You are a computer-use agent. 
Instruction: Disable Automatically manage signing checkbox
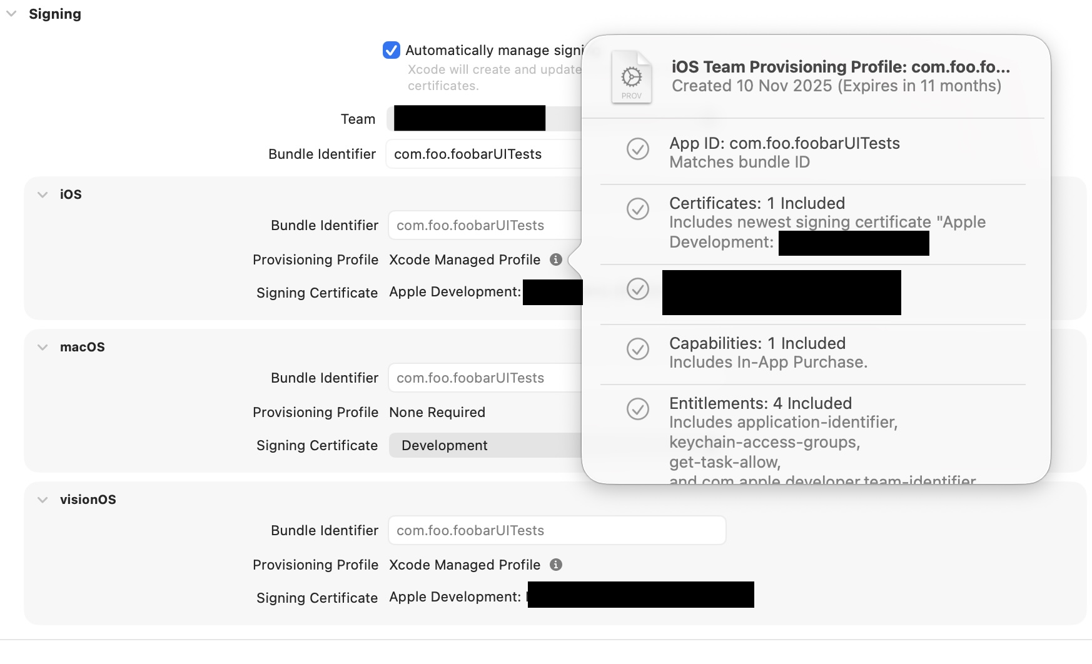coord(392,50)
